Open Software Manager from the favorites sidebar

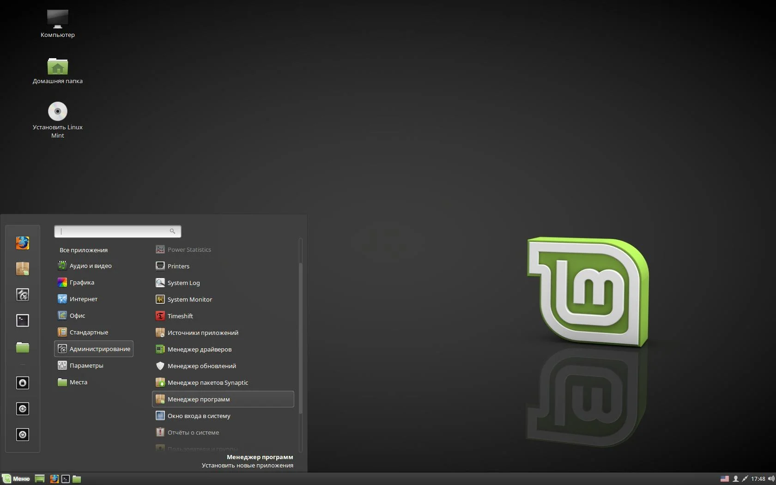(23, 269)
